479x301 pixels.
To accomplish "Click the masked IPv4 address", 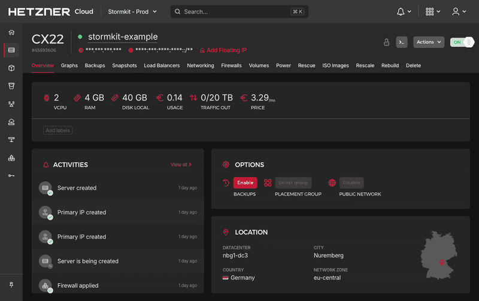I will tap(103, 50).
